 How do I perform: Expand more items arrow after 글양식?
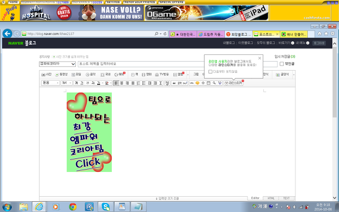294,75
